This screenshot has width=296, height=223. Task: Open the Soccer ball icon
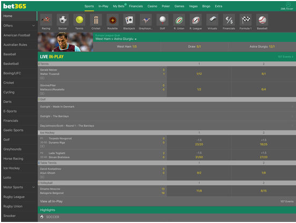pyautogui.click(x=63, y=20)
